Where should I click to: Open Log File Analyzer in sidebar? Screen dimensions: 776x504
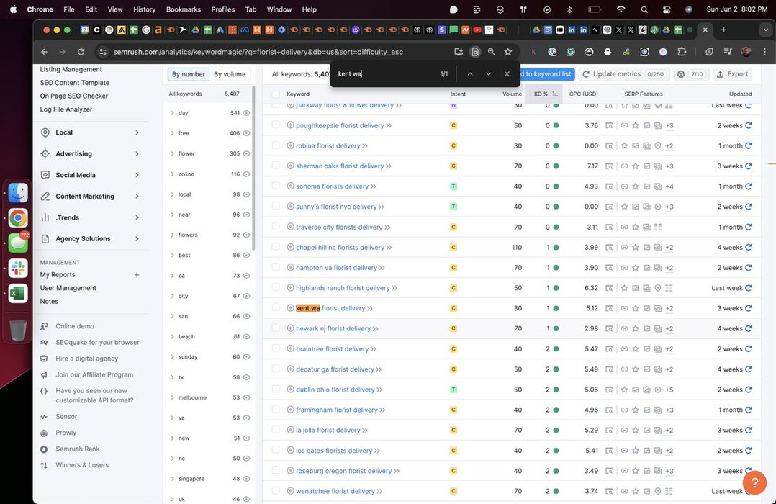click(x=66, y=109)
